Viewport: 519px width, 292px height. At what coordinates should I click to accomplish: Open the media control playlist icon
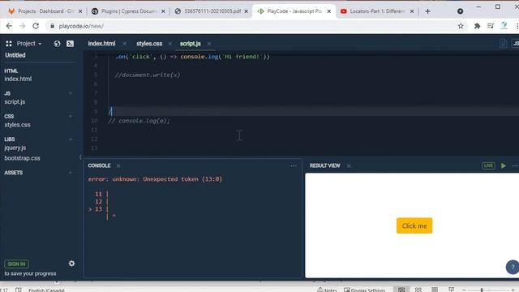click(491, 26)
